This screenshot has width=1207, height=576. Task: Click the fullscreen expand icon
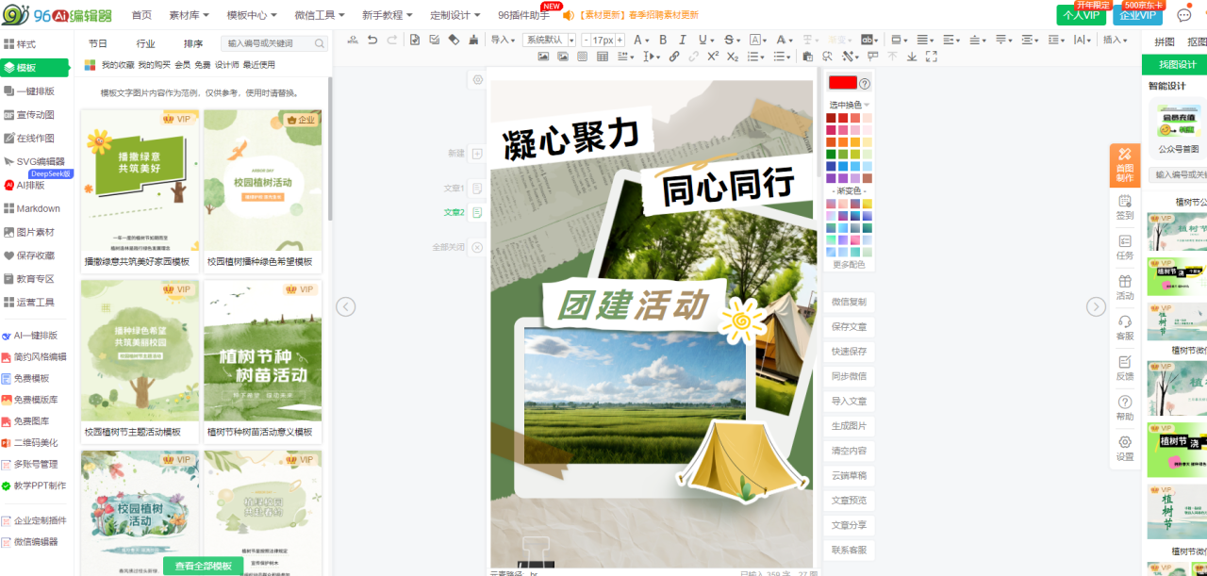point(932,57)
